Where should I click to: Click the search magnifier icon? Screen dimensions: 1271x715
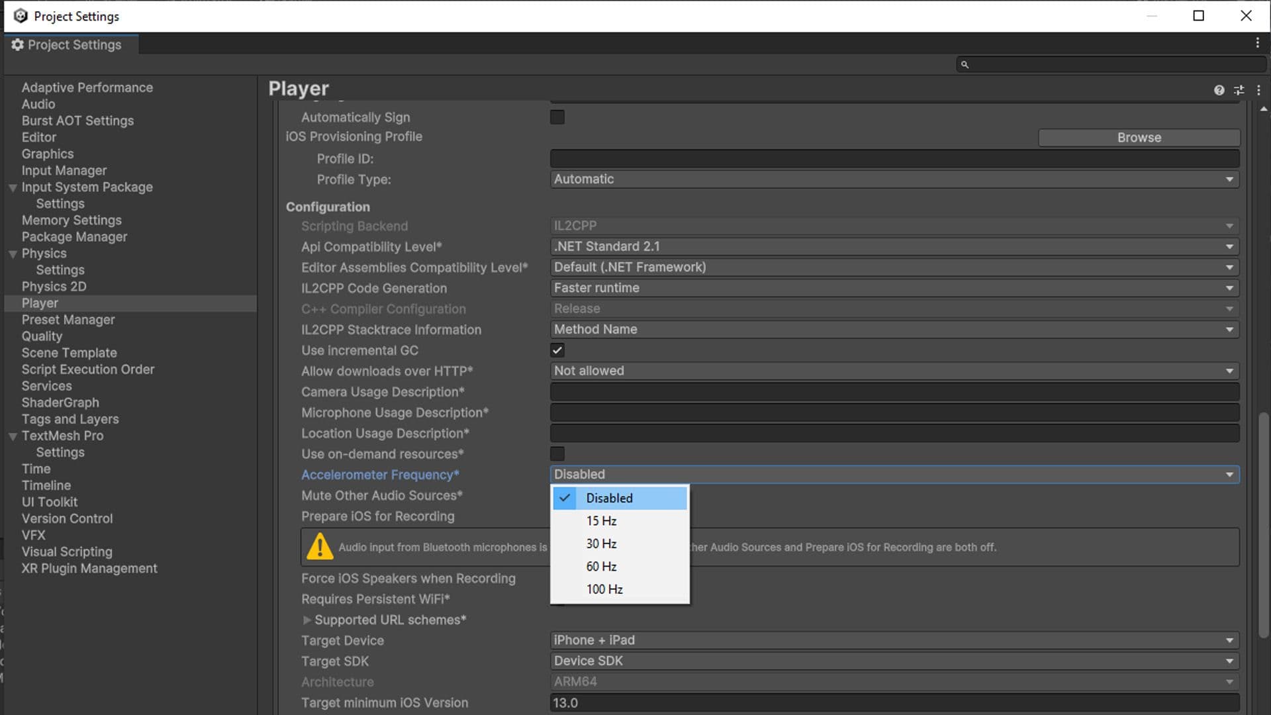tap(965, 64)
